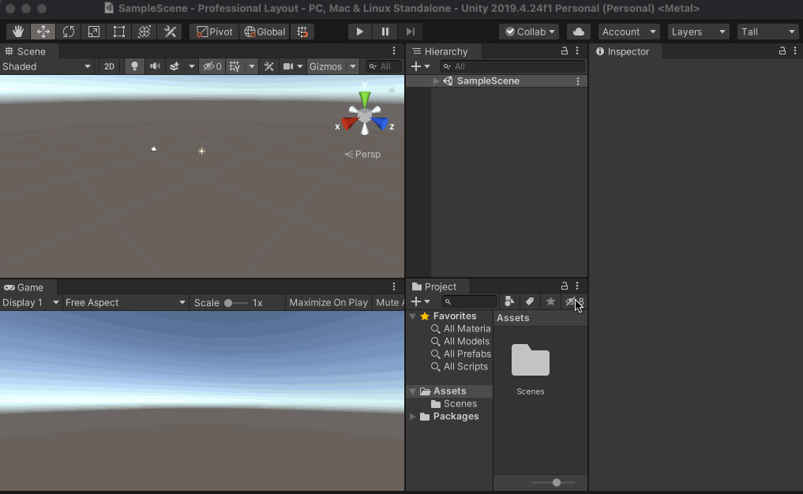The image size is (803, 494).
Task: Open Scene component tools icon
Action: click(x=269, y=66)
